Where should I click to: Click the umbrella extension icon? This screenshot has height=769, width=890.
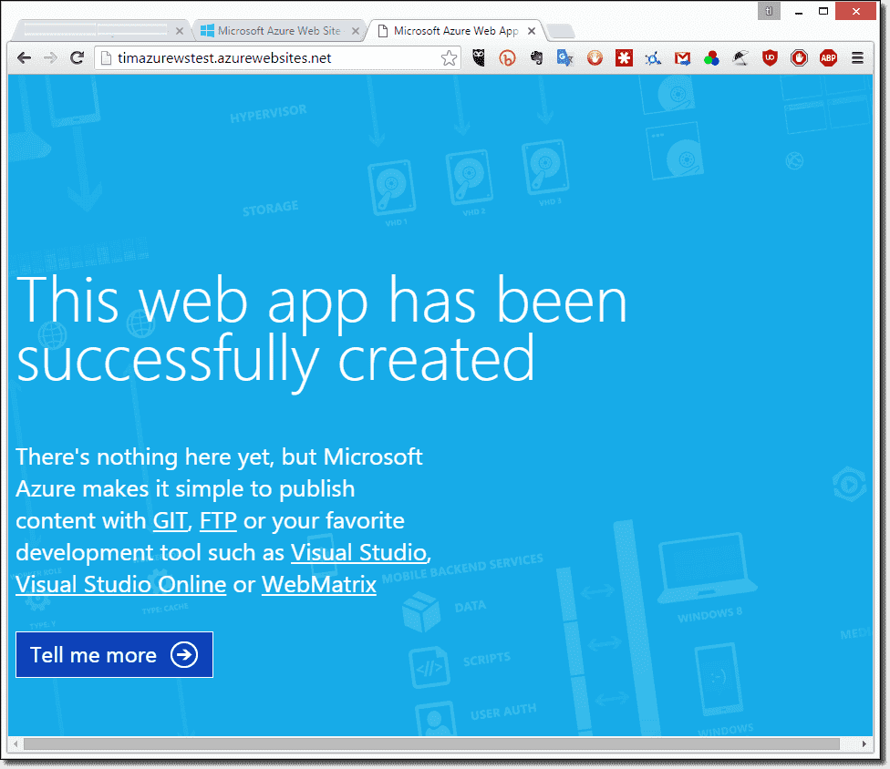(740, 57)
